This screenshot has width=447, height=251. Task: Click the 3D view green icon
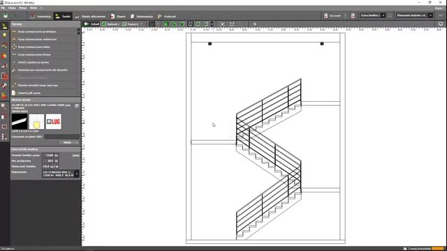click(x=166, y=24)
